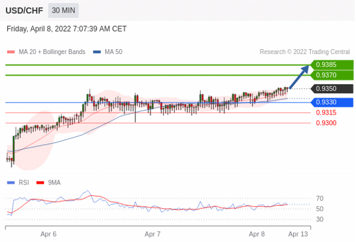
Task: Click the MA 20 + Bollinger Bands legend swatch
Action: pos(11,52)
